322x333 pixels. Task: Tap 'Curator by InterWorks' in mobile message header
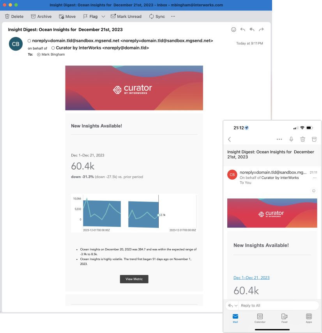pos(280,178)
